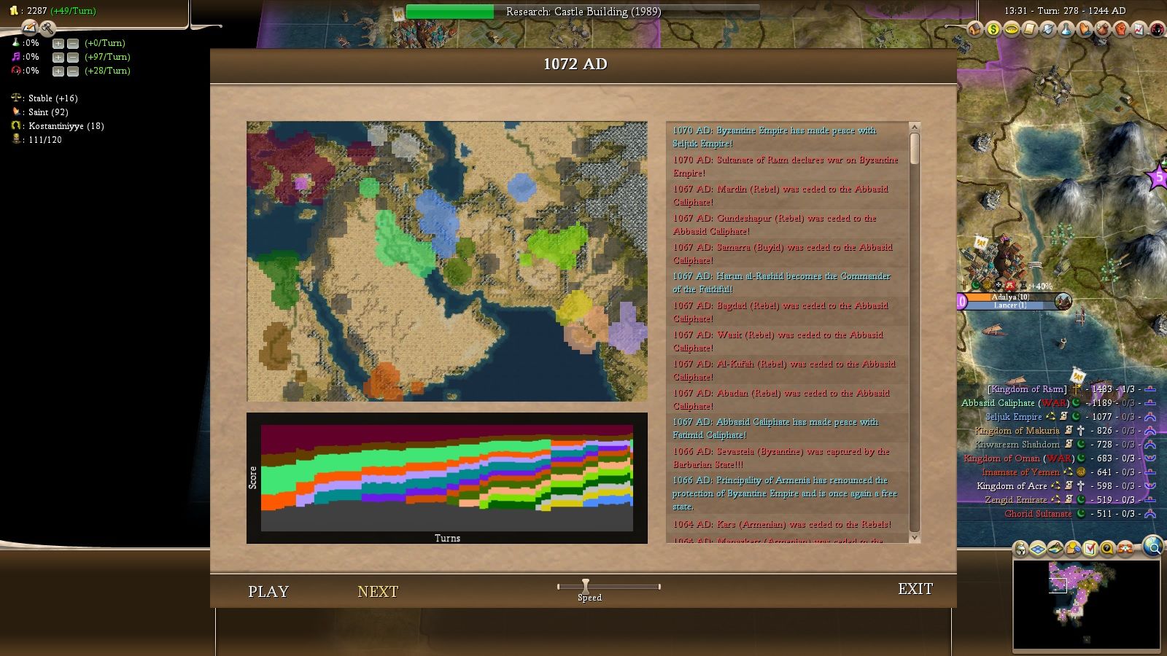Image resolution: width=1167 pixels, height=656 pixels.
Task: Select Khwarezm Shahdom in scoreboard
Action: (x=1017, y=445)
